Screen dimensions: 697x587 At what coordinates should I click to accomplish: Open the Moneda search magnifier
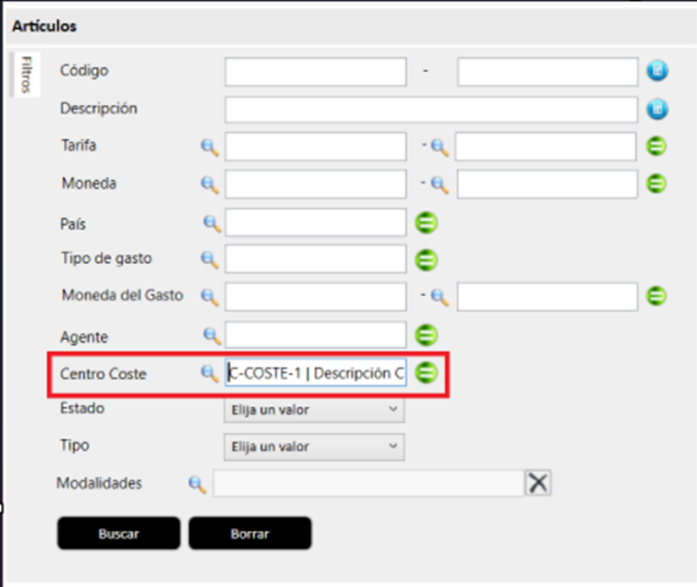click(210, 184)
